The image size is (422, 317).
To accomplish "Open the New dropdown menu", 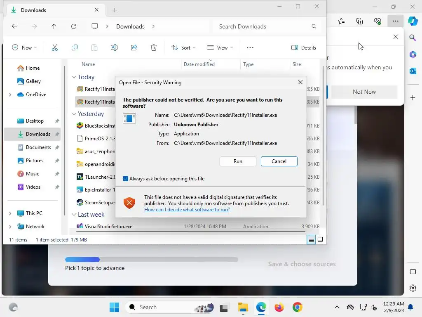I will pos(24,48).
